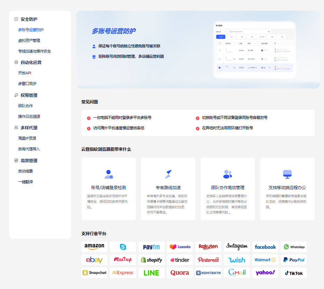Click the Quora platform logo
Screen dimensions: 324x289
[x=180, y=273]
